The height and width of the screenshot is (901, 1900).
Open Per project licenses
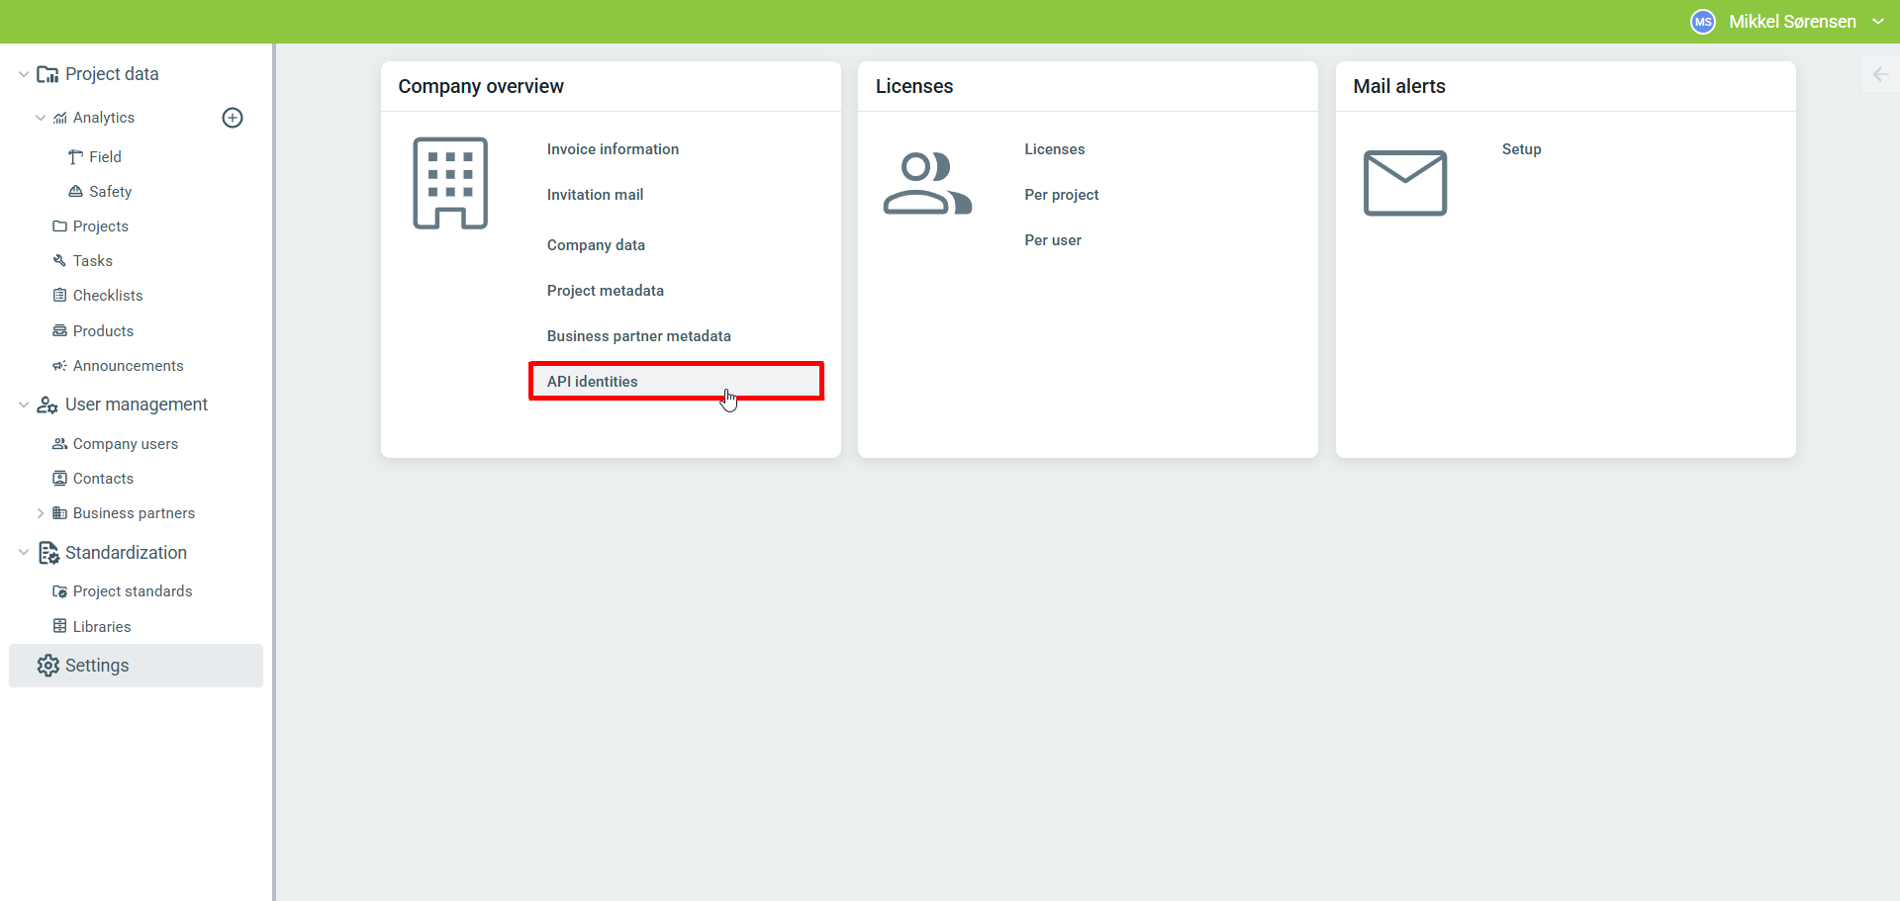click(x=1061, y=195)
